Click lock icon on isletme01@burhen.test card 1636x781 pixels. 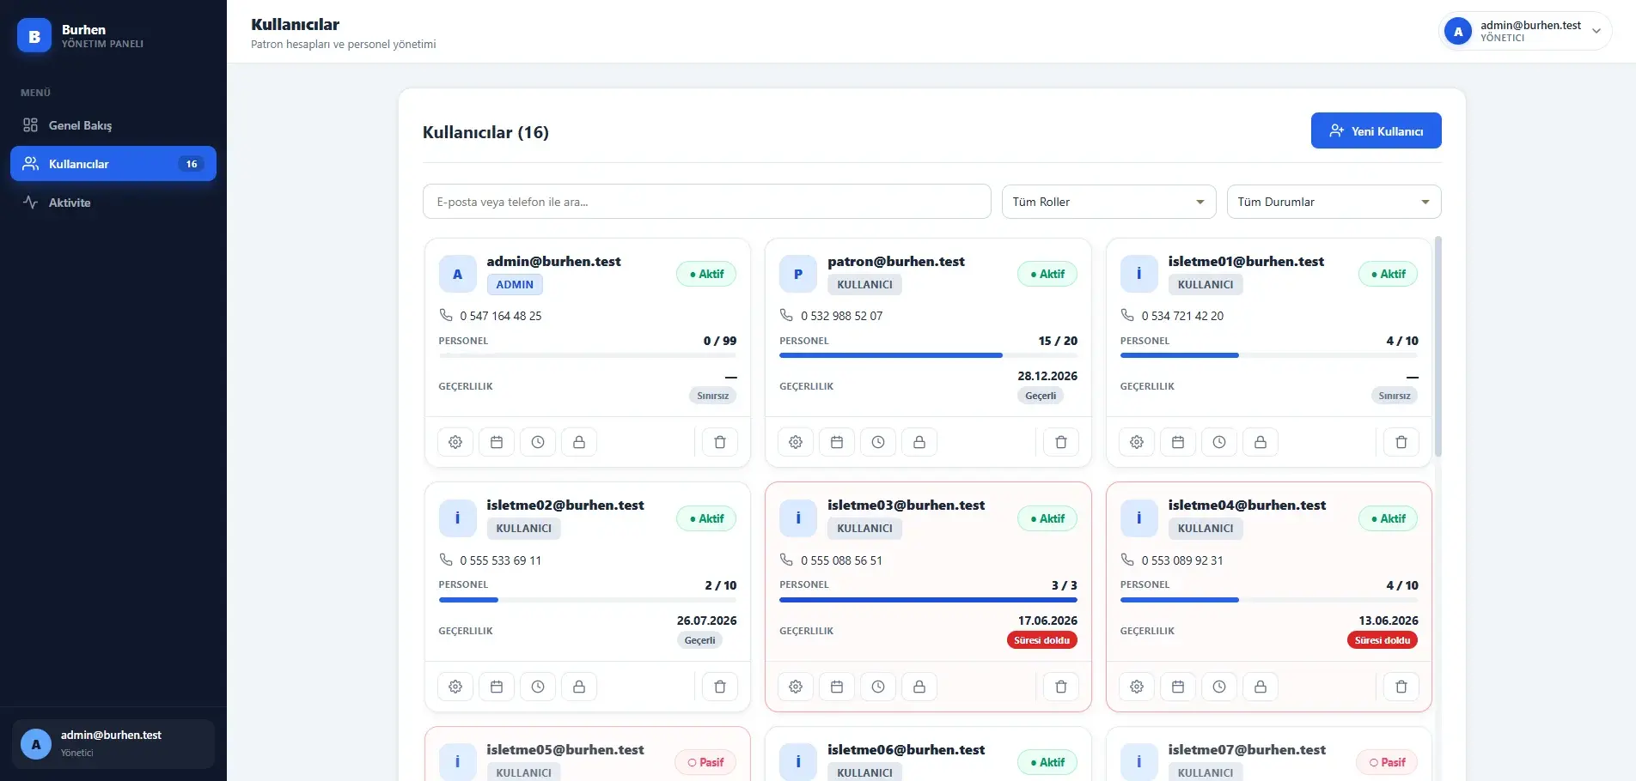click(x=1261, y=442)
